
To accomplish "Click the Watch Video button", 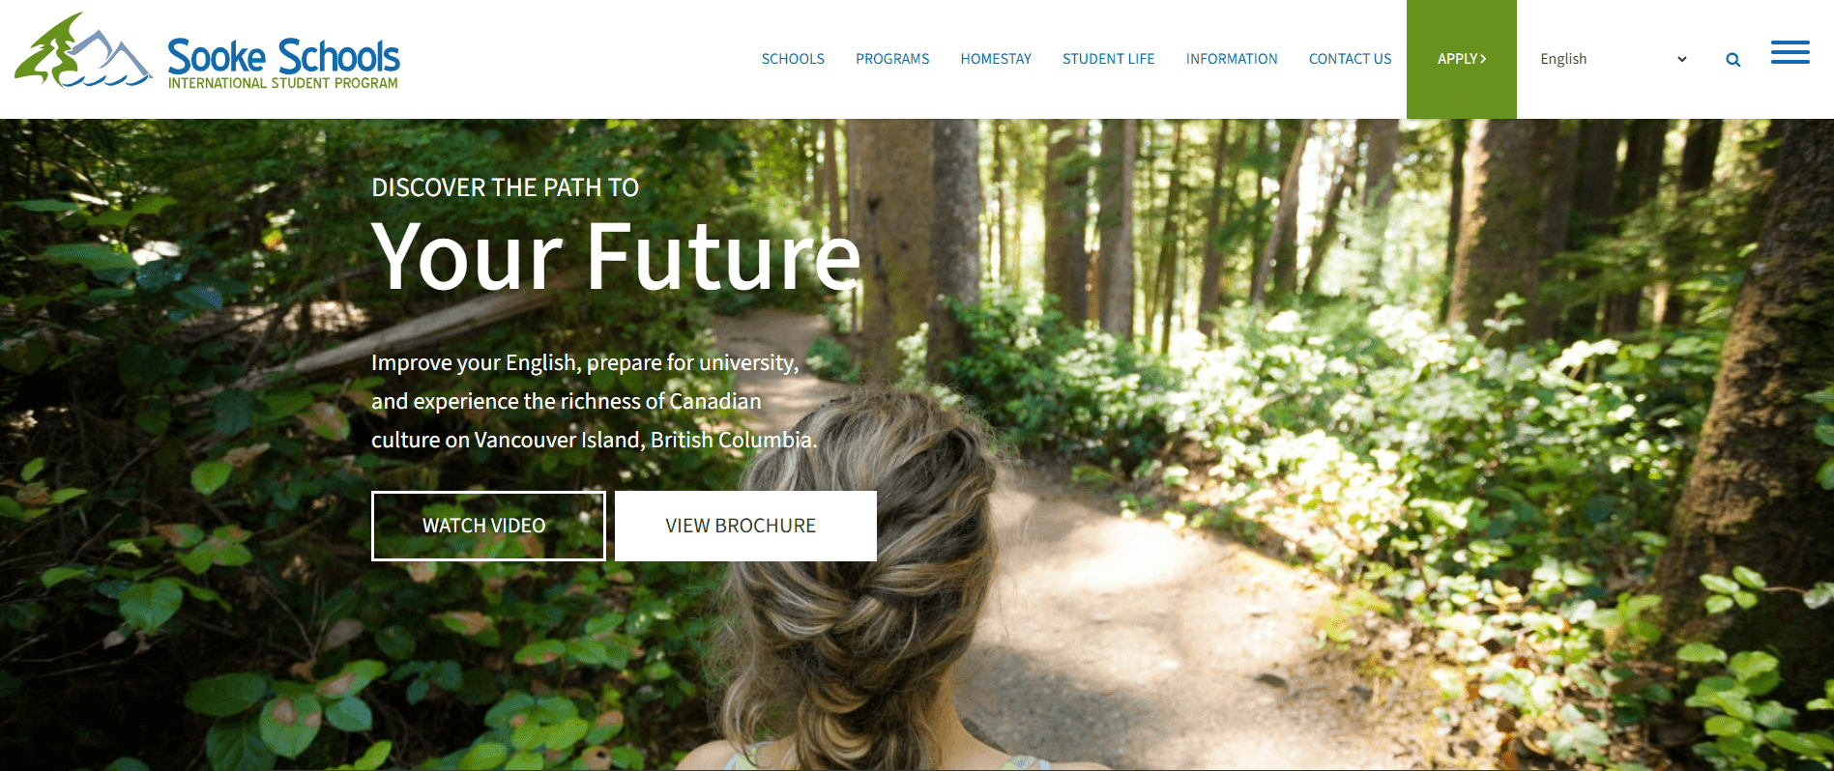I will coord(488,526).
